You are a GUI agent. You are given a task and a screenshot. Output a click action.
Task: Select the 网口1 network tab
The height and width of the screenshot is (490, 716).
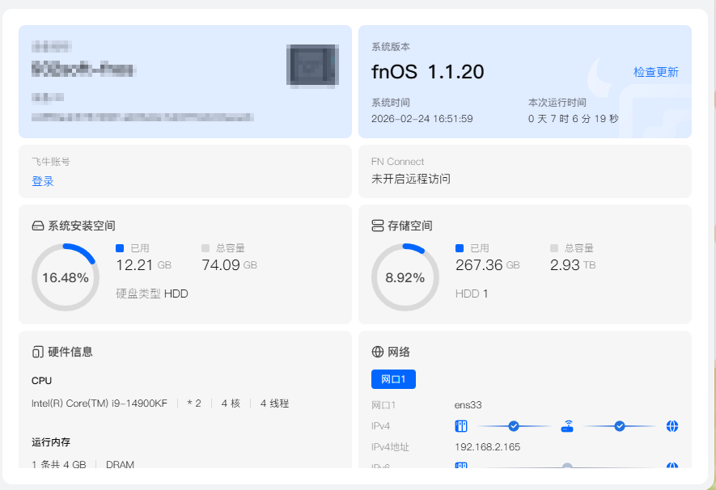coord(393,379)
